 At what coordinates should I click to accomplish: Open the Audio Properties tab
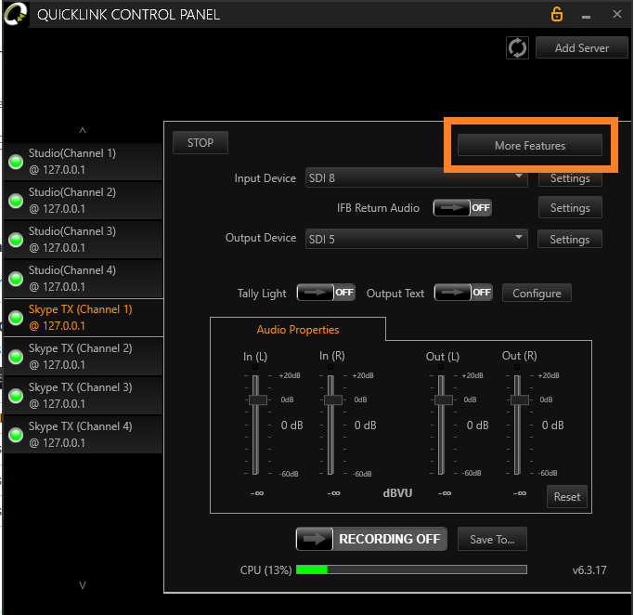point(298,330)
